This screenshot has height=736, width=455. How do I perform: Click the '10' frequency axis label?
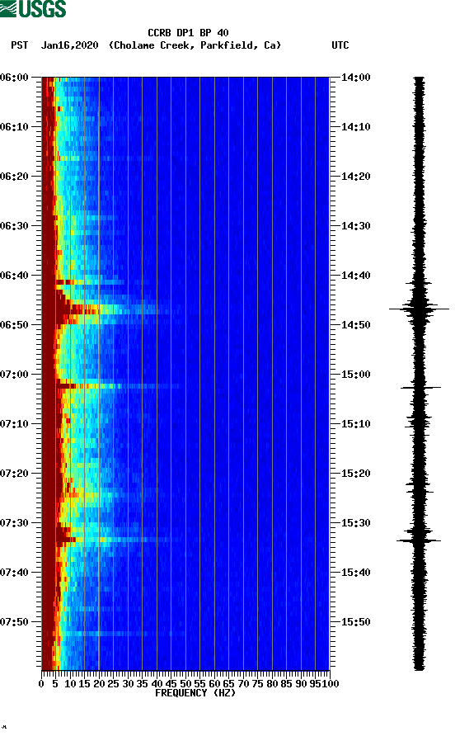pos(70,684)
